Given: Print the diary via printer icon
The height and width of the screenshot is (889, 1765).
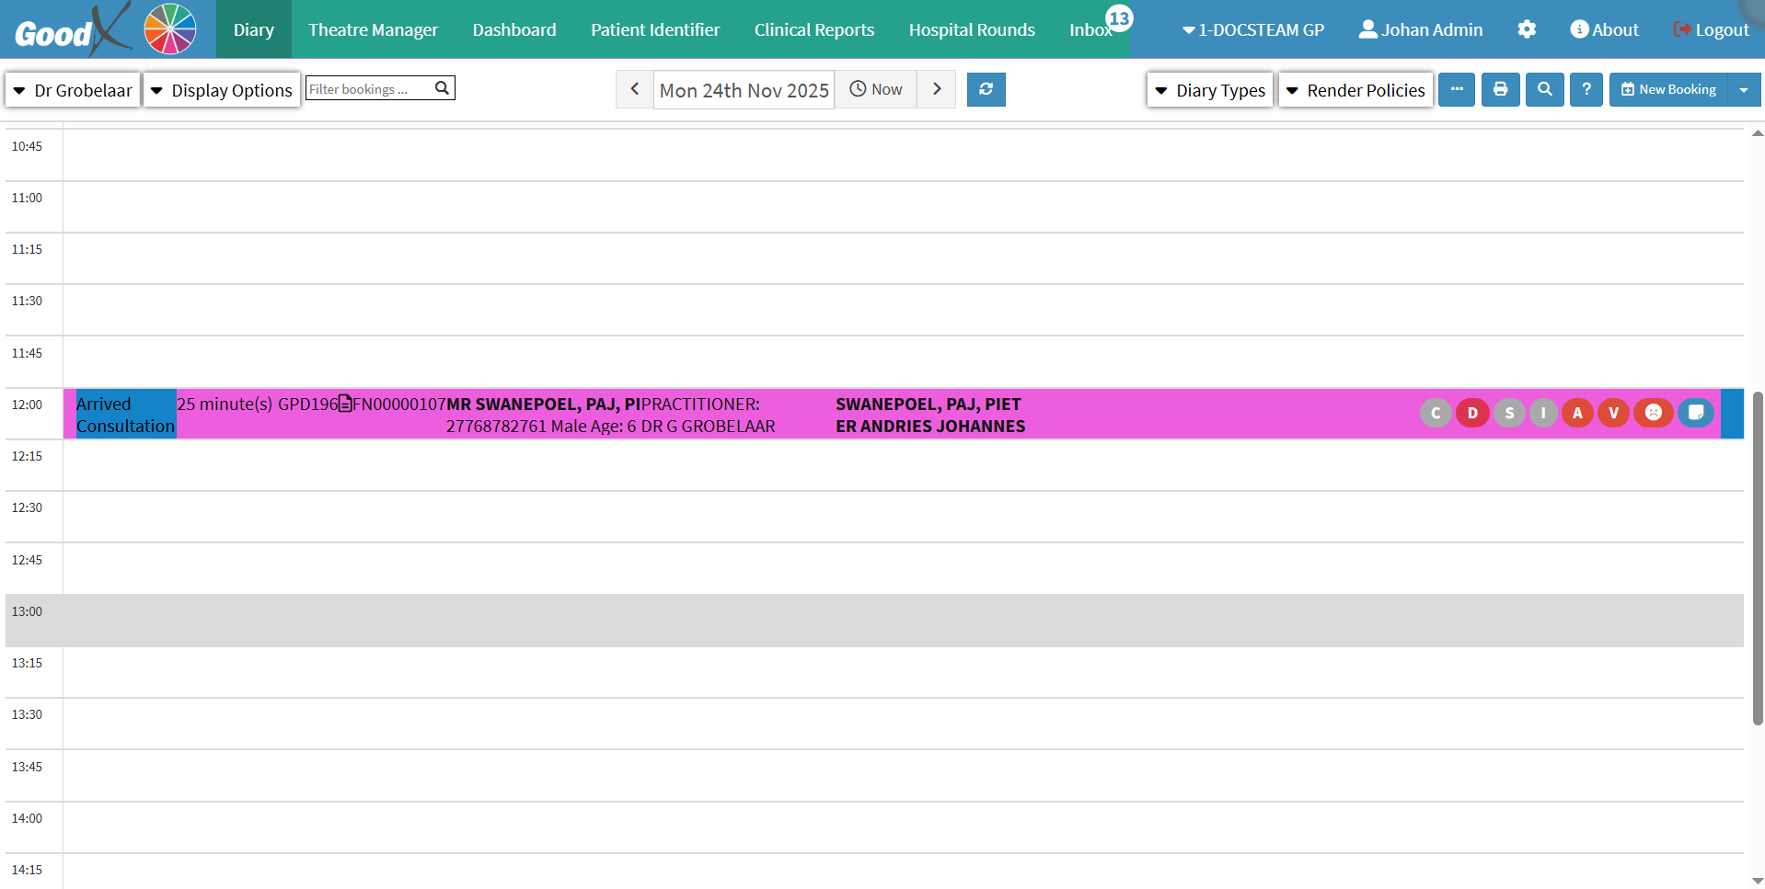Looking at the screenshot, I should (1500, 89).
